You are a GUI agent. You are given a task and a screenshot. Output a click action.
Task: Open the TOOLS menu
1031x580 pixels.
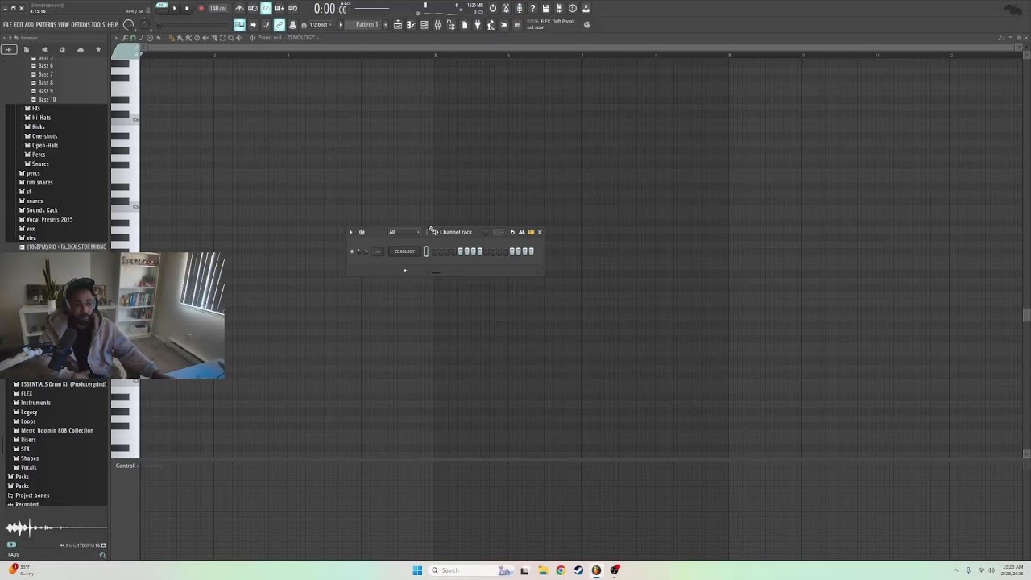coord(98,25)
